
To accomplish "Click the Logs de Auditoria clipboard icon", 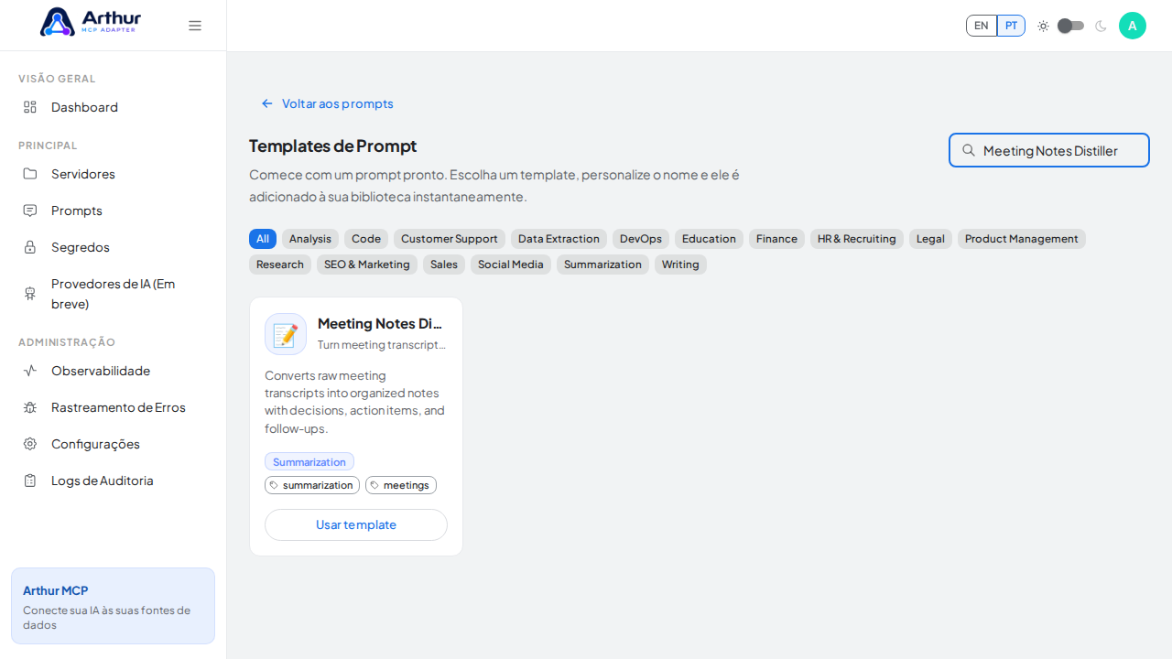I will pyautogui.click(x=30, y=481).
